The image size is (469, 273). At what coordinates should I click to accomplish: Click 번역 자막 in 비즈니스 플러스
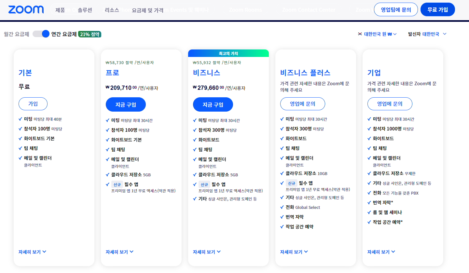(295, 217)
